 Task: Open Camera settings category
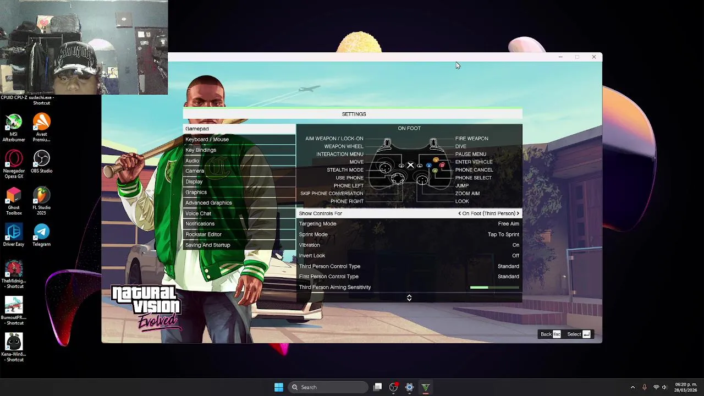239,171
